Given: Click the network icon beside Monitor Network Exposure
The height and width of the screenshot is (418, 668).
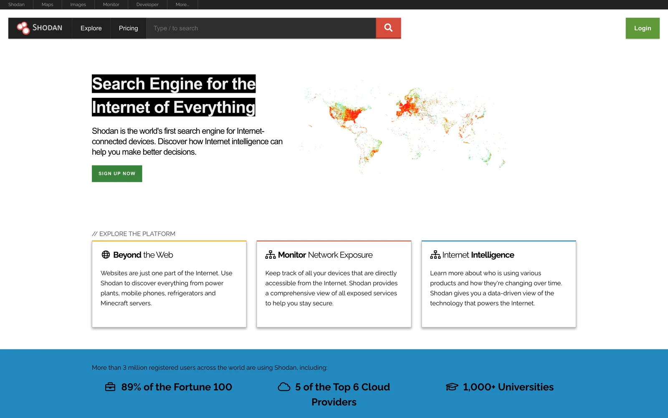Looking at the screenshot, I should coord(271,255).
